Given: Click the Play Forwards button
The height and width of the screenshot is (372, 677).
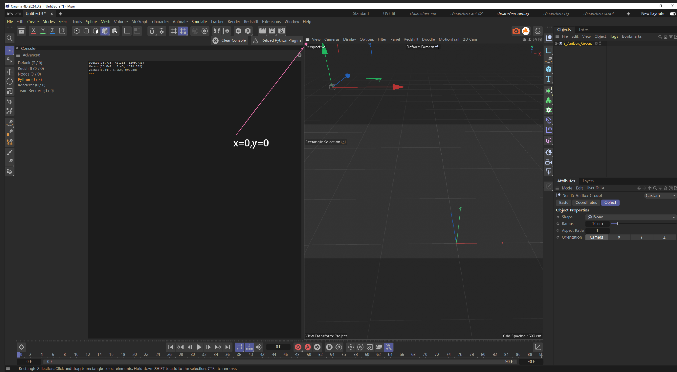Looking at the screenshot, I should [x=199, y=347].
